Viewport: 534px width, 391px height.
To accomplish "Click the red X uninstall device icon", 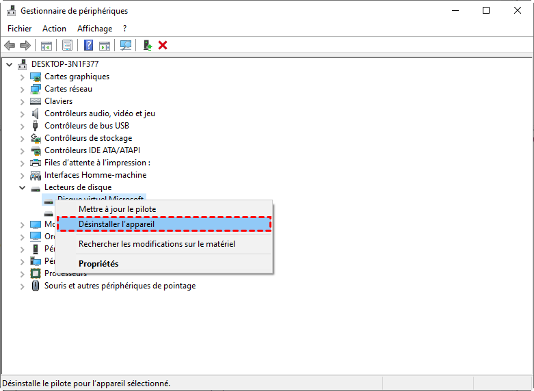I will pyautogui.click(x=163, y=45).
